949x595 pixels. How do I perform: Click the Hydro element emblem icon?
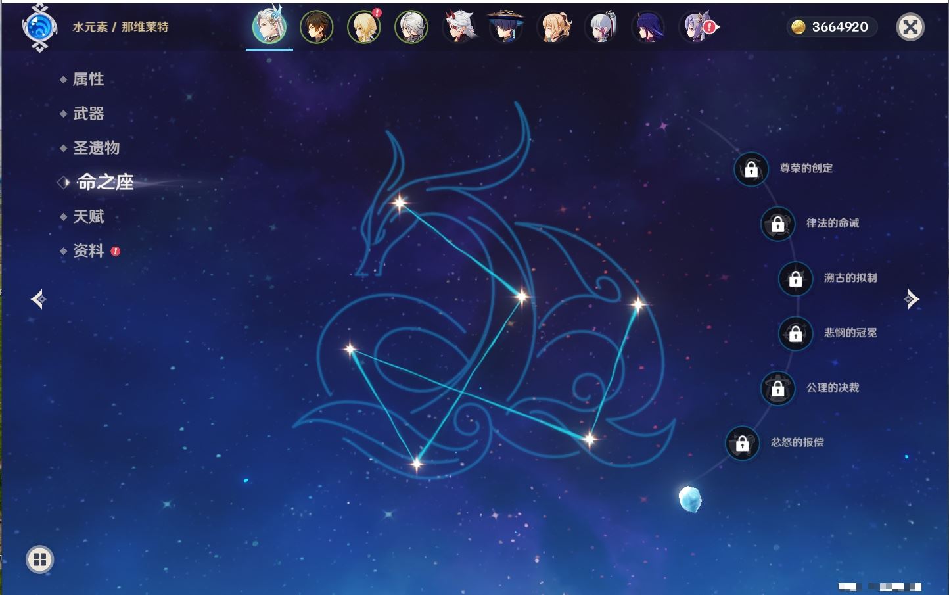tap(39, 28)
